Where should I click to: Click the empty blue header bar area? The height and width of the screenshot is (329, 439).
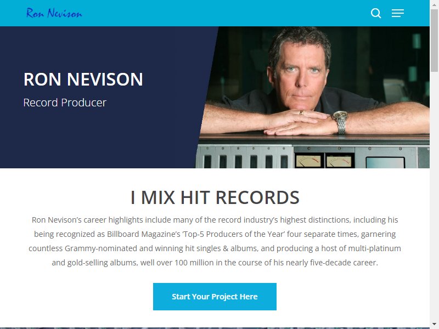pos(224,13)
